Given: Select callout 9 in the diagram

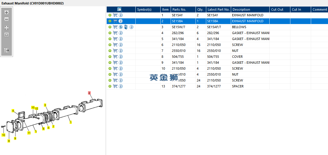Looking at the screenshot, I should 15,138.
